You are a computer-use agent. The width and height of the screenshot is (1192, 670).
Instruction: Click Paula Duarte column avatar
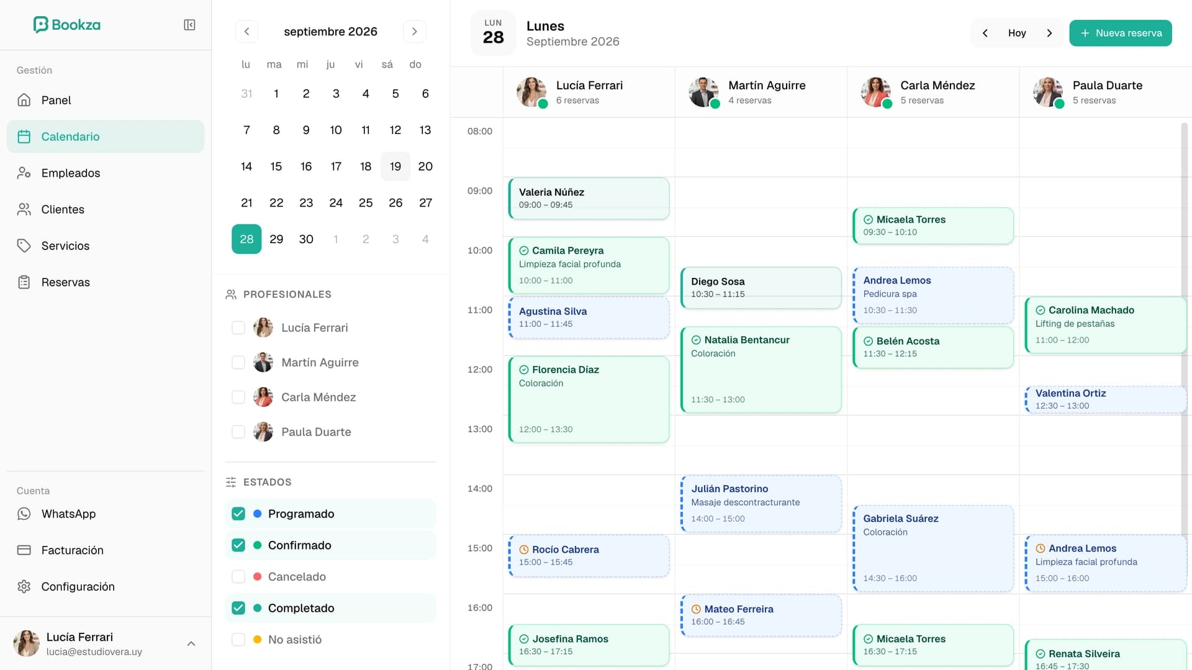(1048, 92)
